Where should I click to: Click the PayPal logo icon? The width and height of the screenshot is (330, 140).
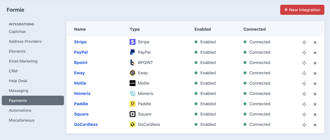tap(133, 52)
